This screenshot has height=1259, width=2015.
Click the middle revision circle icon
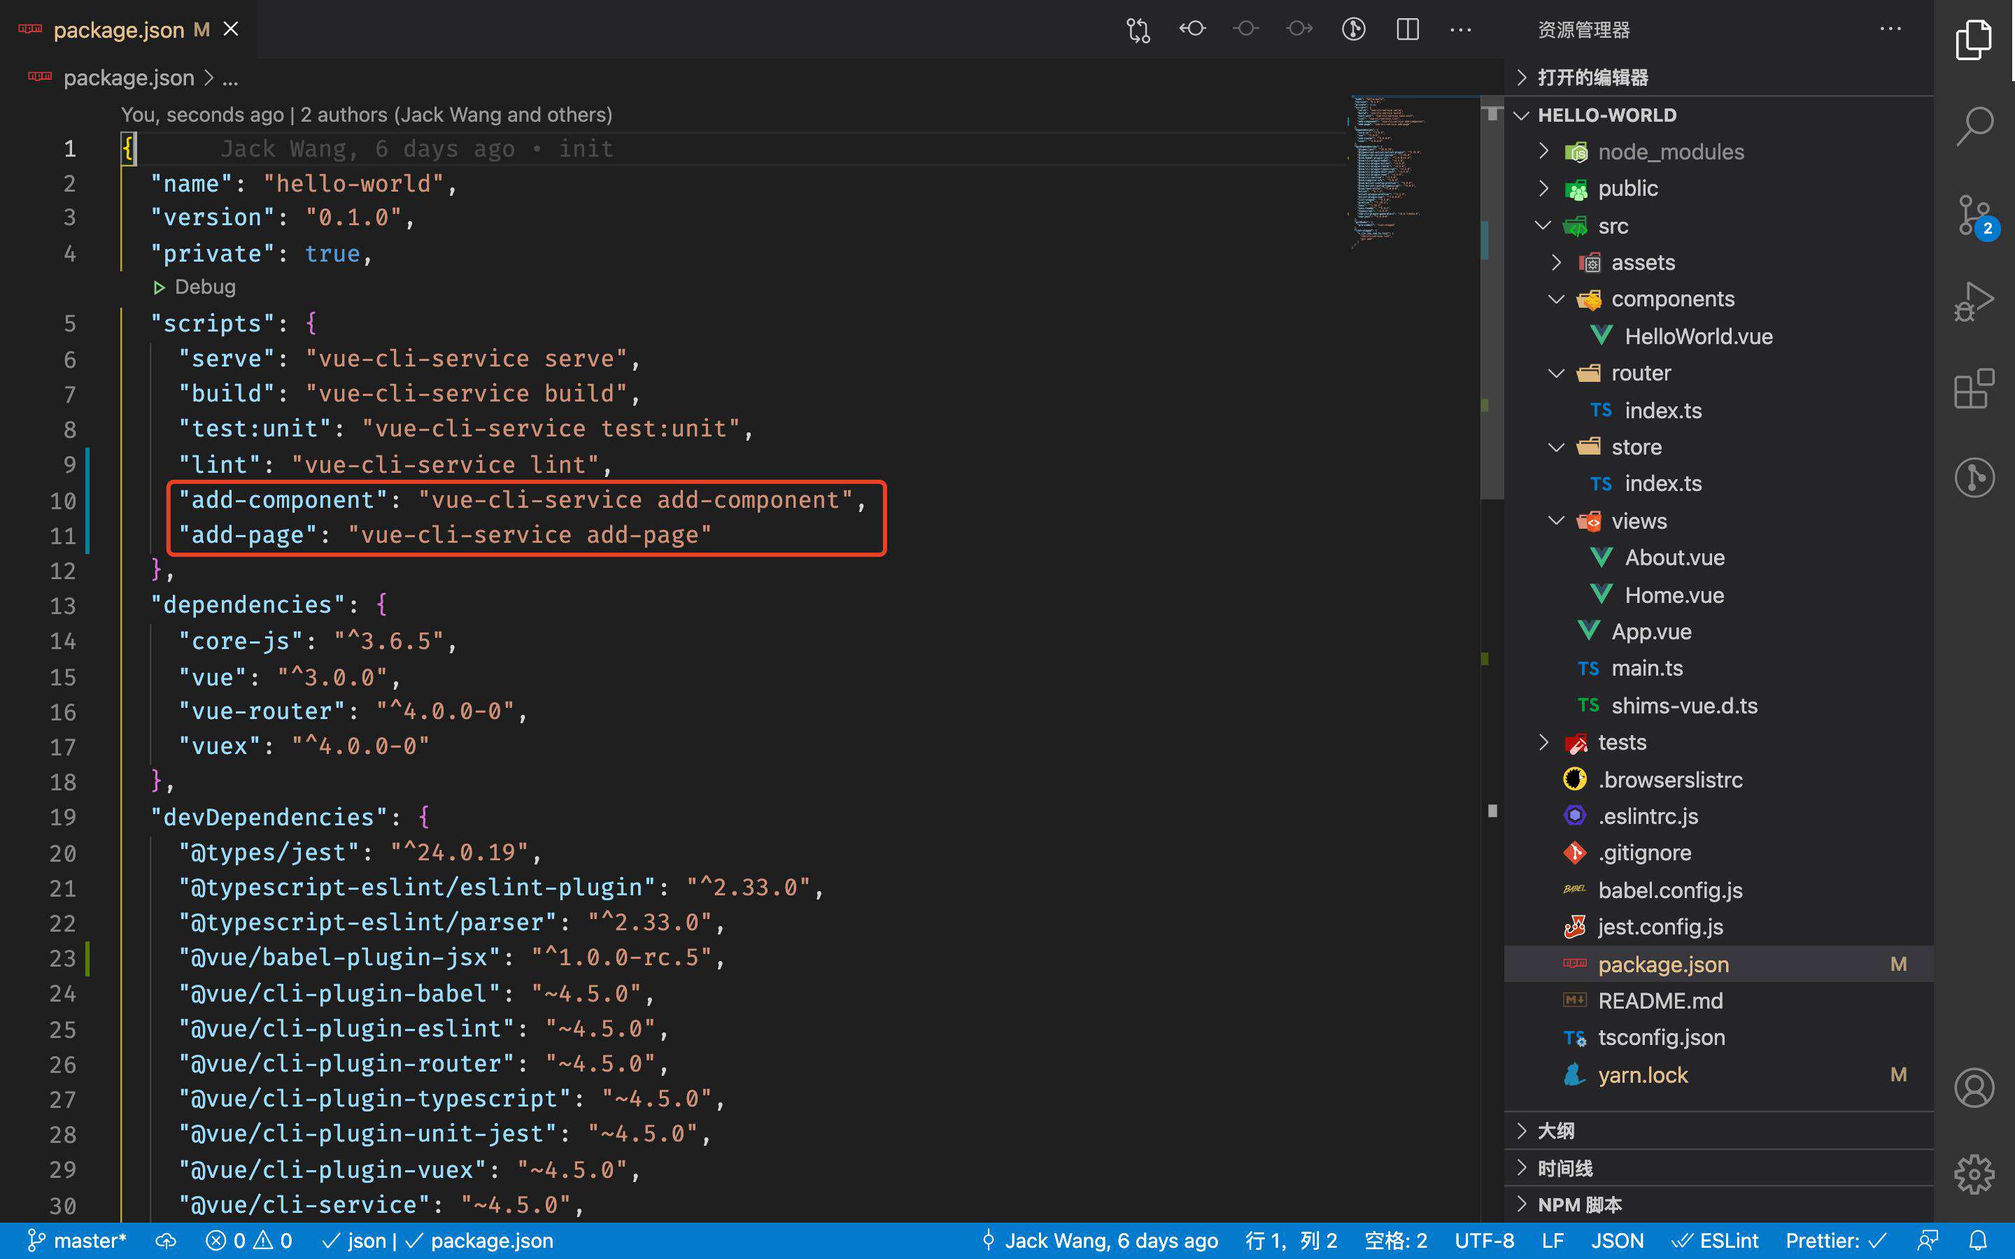click(x=1245, y=29)
